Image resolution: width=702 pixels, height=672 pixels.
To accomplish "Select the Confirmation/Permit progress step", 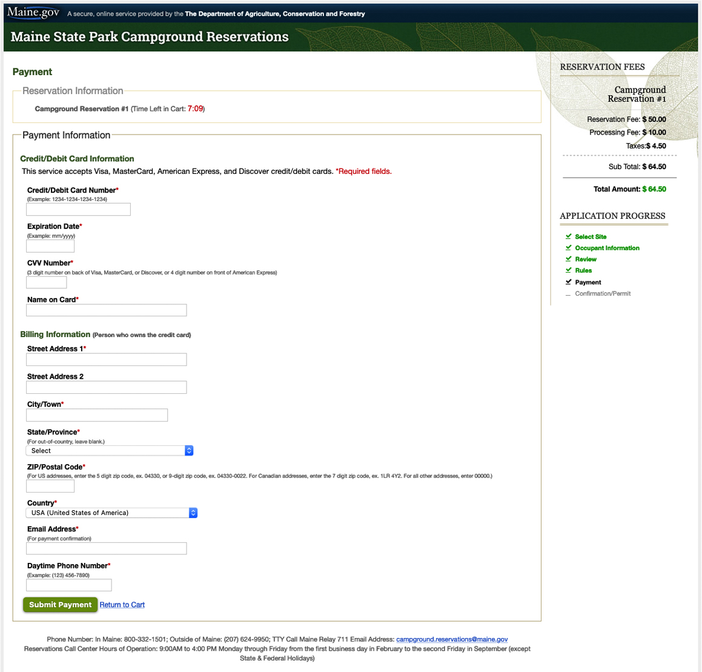I will [x=603, y=293].
